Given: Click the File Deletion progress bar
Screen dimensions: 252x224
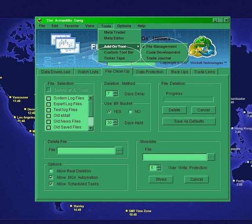Looking at the screenshot, I should [x=188, y=99].
